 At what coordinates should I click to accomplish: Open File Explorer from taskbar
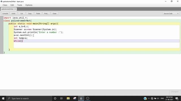[x=68, y=98]
